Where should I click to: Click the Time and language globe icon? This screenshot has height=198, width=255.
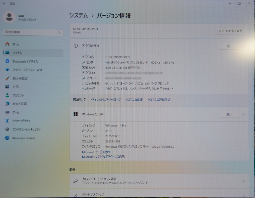click(7, 104)
